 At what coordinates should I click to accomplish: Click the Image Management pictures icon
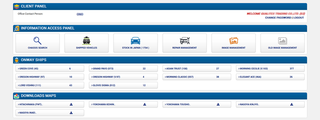tap(234, 41)
